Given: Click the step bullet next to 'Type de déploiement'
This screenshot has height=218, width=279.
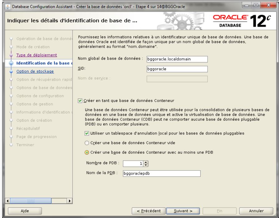Looking at the screenshot, I should (11, 55).
